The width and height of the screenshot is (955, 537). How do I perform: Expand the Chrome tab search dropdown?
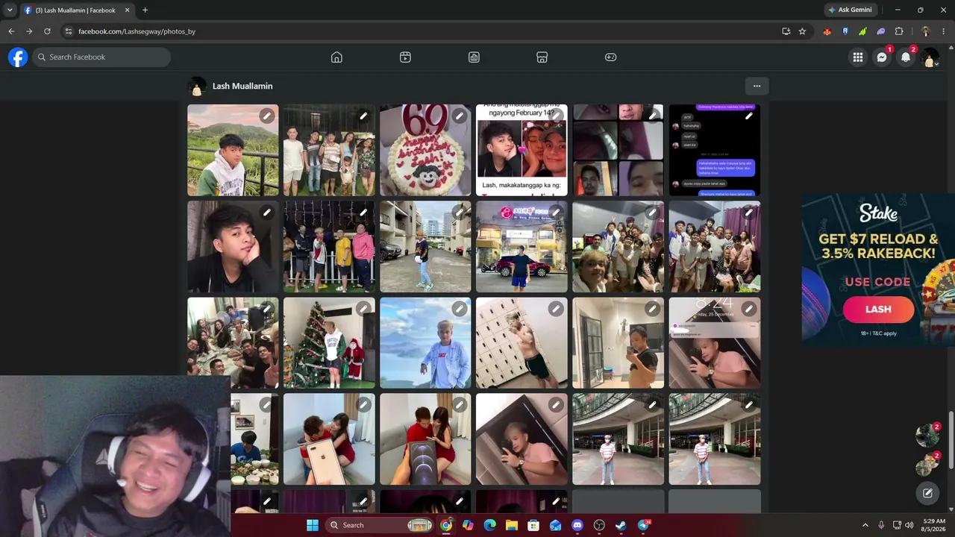point(10,10)
